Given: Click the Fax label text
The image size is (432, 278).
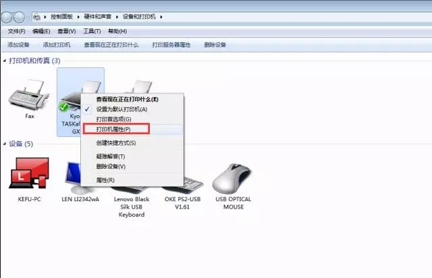Looking at the screenshot, I should click(30, 116).
